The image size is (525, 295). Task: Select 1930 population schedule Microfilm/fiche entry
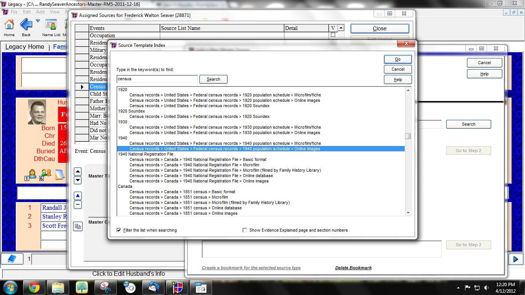point(225,127)
